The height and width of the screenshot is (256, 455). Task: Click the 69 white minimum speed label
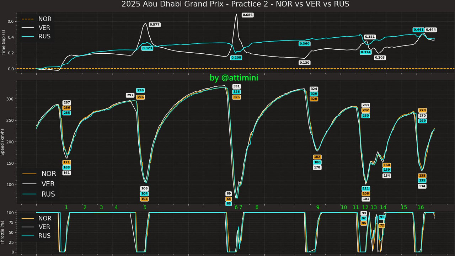(x=229, y=194)
